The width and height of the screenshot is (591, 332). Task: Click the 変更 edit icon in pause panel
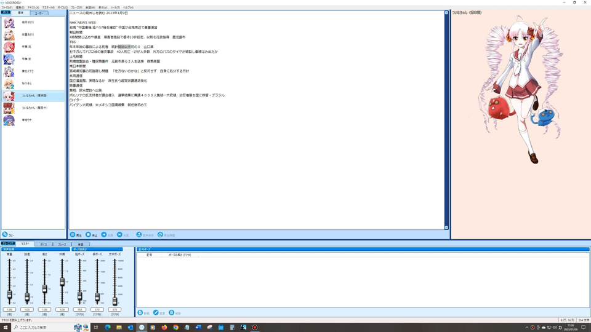point(156,313)
